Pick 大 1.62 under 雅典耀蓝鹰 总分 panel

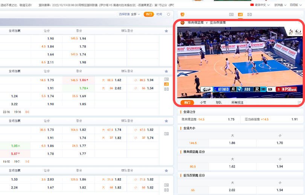[x=232, y=166]
